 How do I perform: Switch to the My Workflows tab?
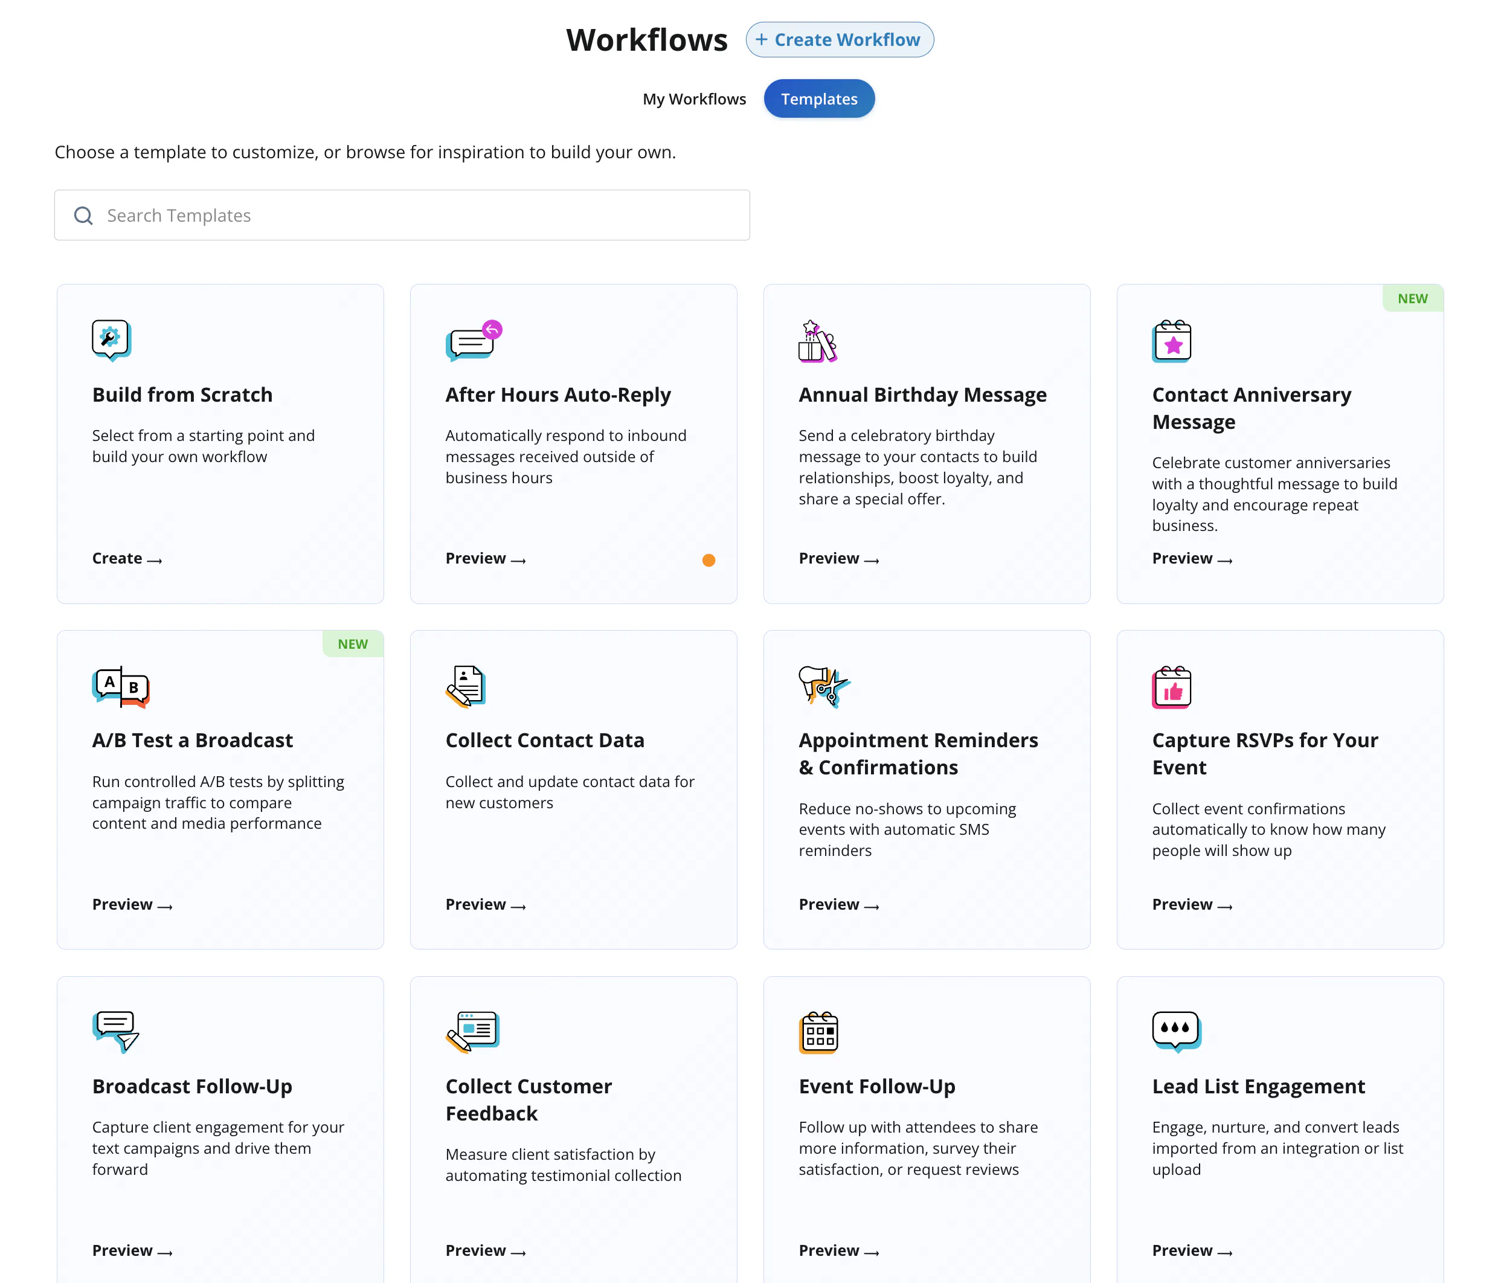(x=694, y=98)
